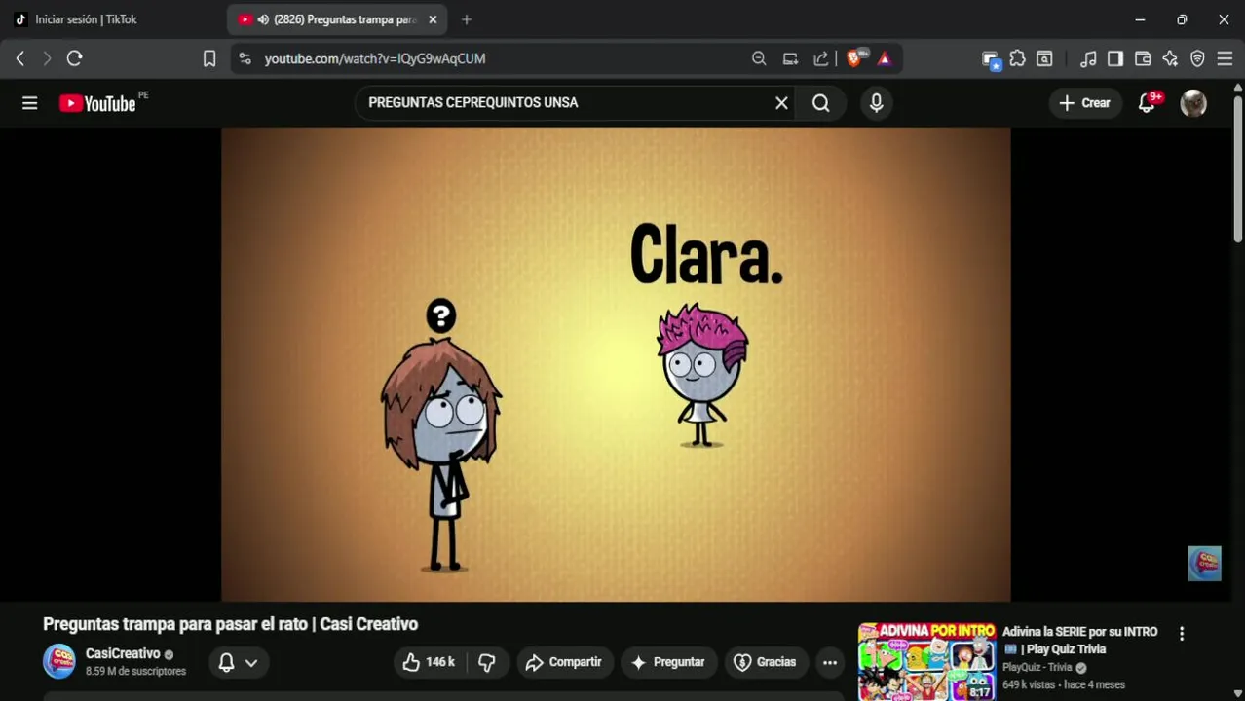Open the YouTube hamburger guide menu
Viewport: 1245px width, 701px height.
click(29, 103)
